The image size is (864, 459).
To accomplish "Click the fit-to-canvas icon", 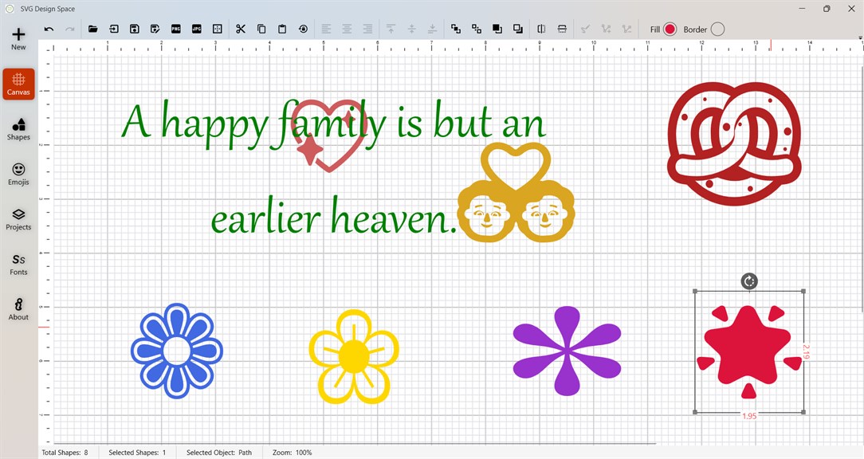I will pos(217,29).
